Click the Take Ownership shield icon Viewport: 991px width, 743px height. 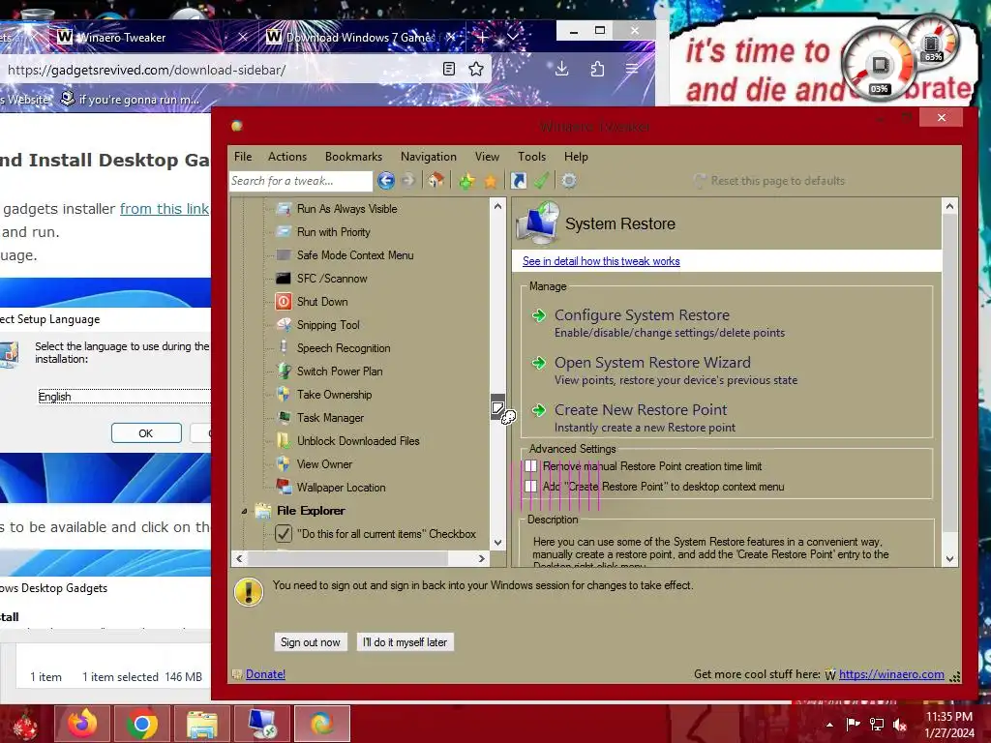click(x=284, y=395)
